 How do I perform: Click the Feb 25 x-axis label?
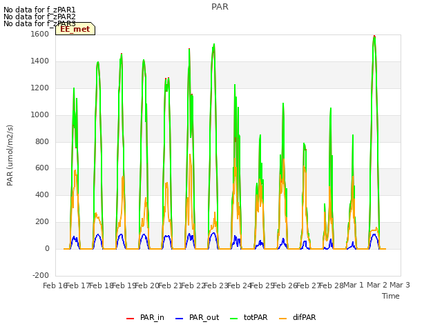[x=262, y=285]
